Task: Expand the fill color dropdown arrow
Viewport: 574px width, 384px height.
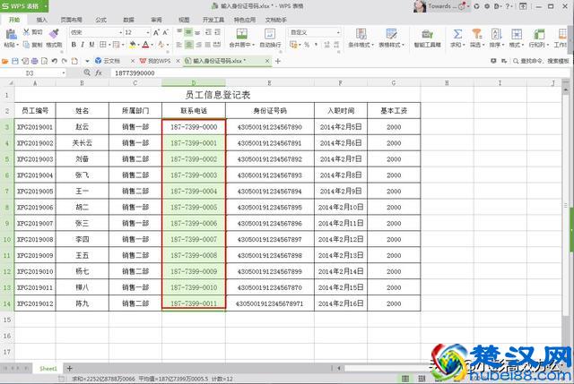Action: point(138,45)
